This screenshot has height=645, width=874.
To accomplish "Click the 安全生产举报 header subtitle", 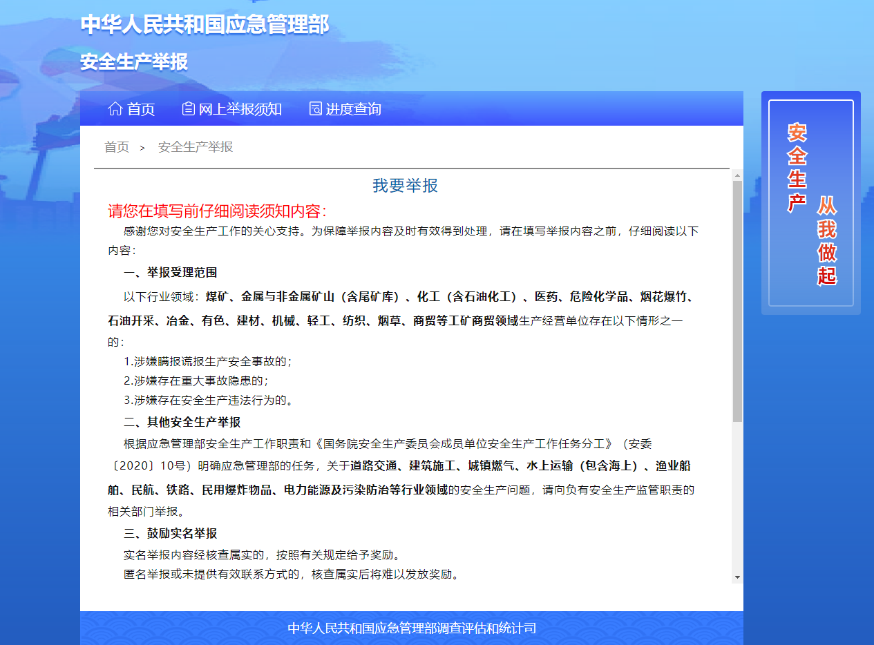I will [x=134, y=62].
